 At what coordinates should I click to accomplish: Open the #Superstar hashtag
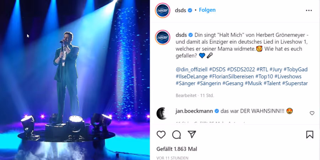pos(295,83)
